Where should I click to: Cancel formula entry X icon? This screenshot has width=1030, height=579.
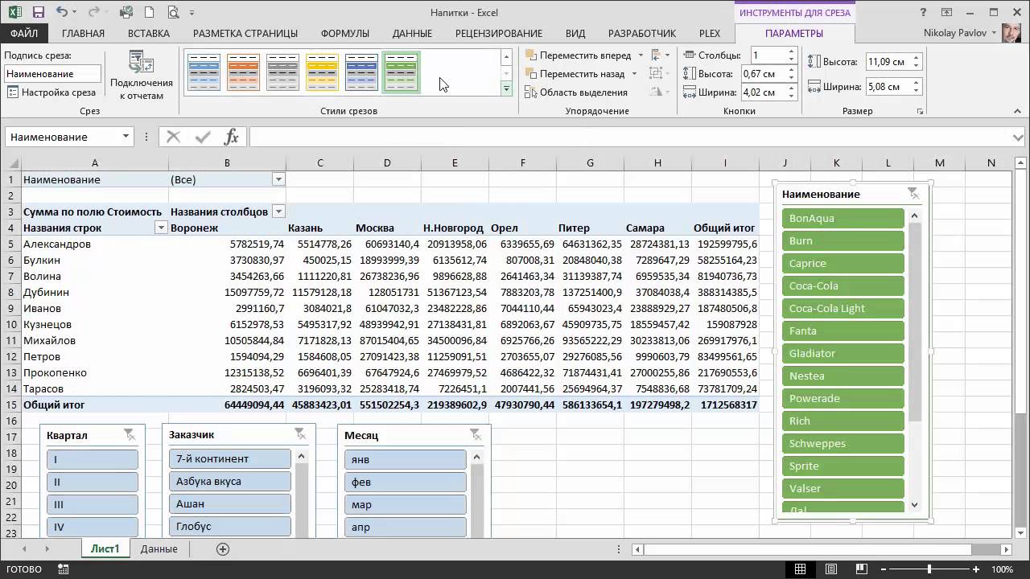(x=173, y=137)
